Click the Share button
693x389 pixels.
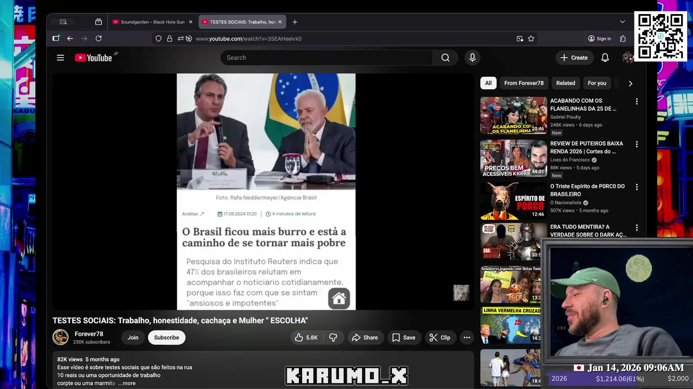click(x=365, y=338)
